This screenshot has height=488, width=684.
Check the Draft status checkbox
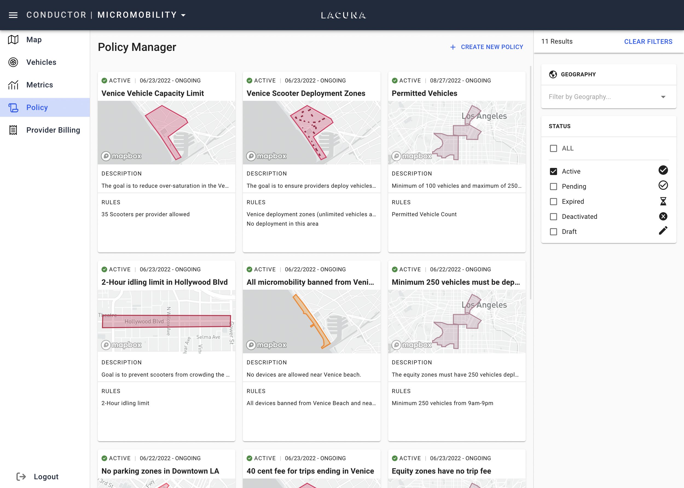click(x=553, y=231)
